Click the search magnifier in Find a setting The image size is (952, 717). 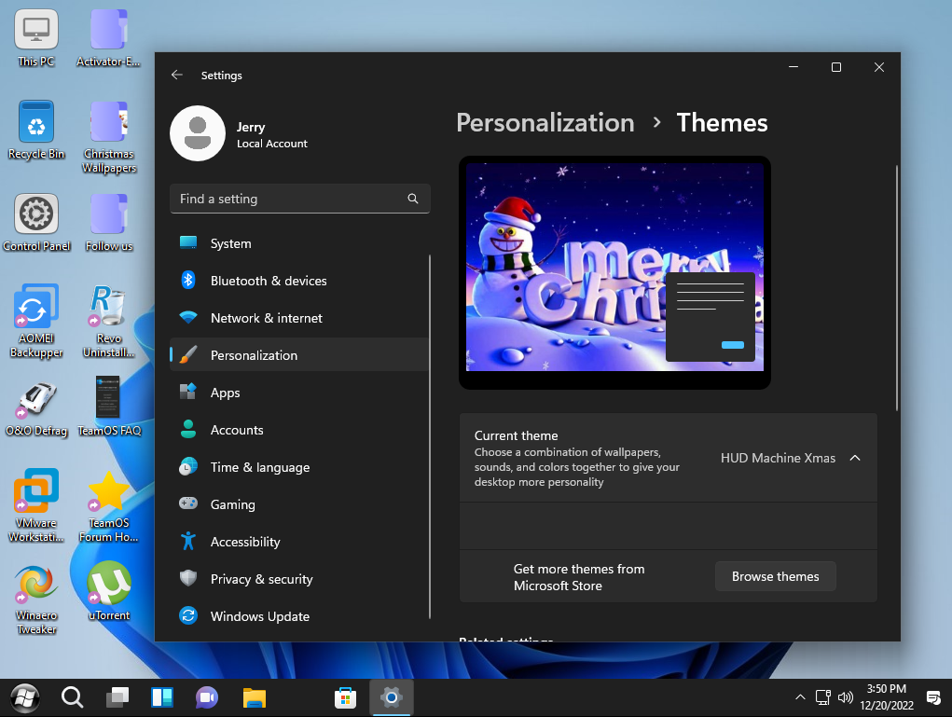pos(412,199)
